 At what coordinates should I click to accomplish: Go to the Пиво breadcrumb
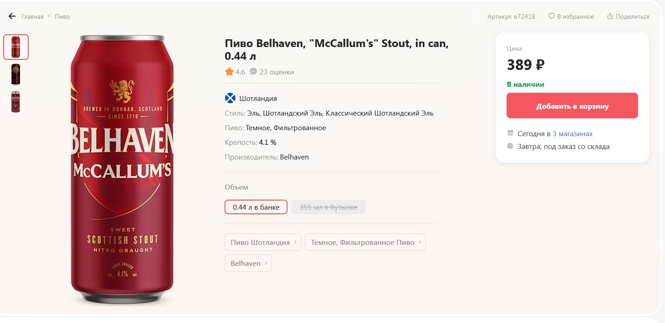click(62, 16)
